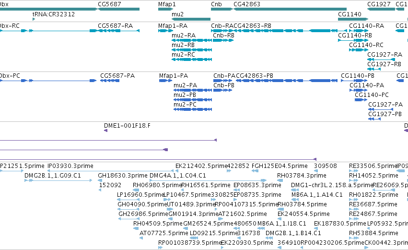Select the mu2-PC coding sequence

193,109
